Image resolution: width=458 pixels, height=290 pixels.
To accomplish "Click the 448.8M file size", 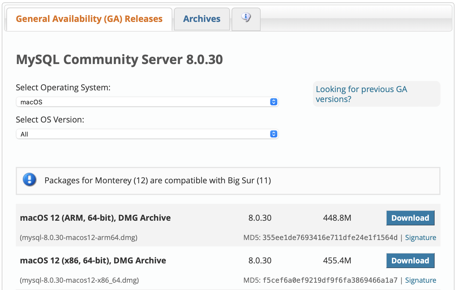I will point(337,218).
